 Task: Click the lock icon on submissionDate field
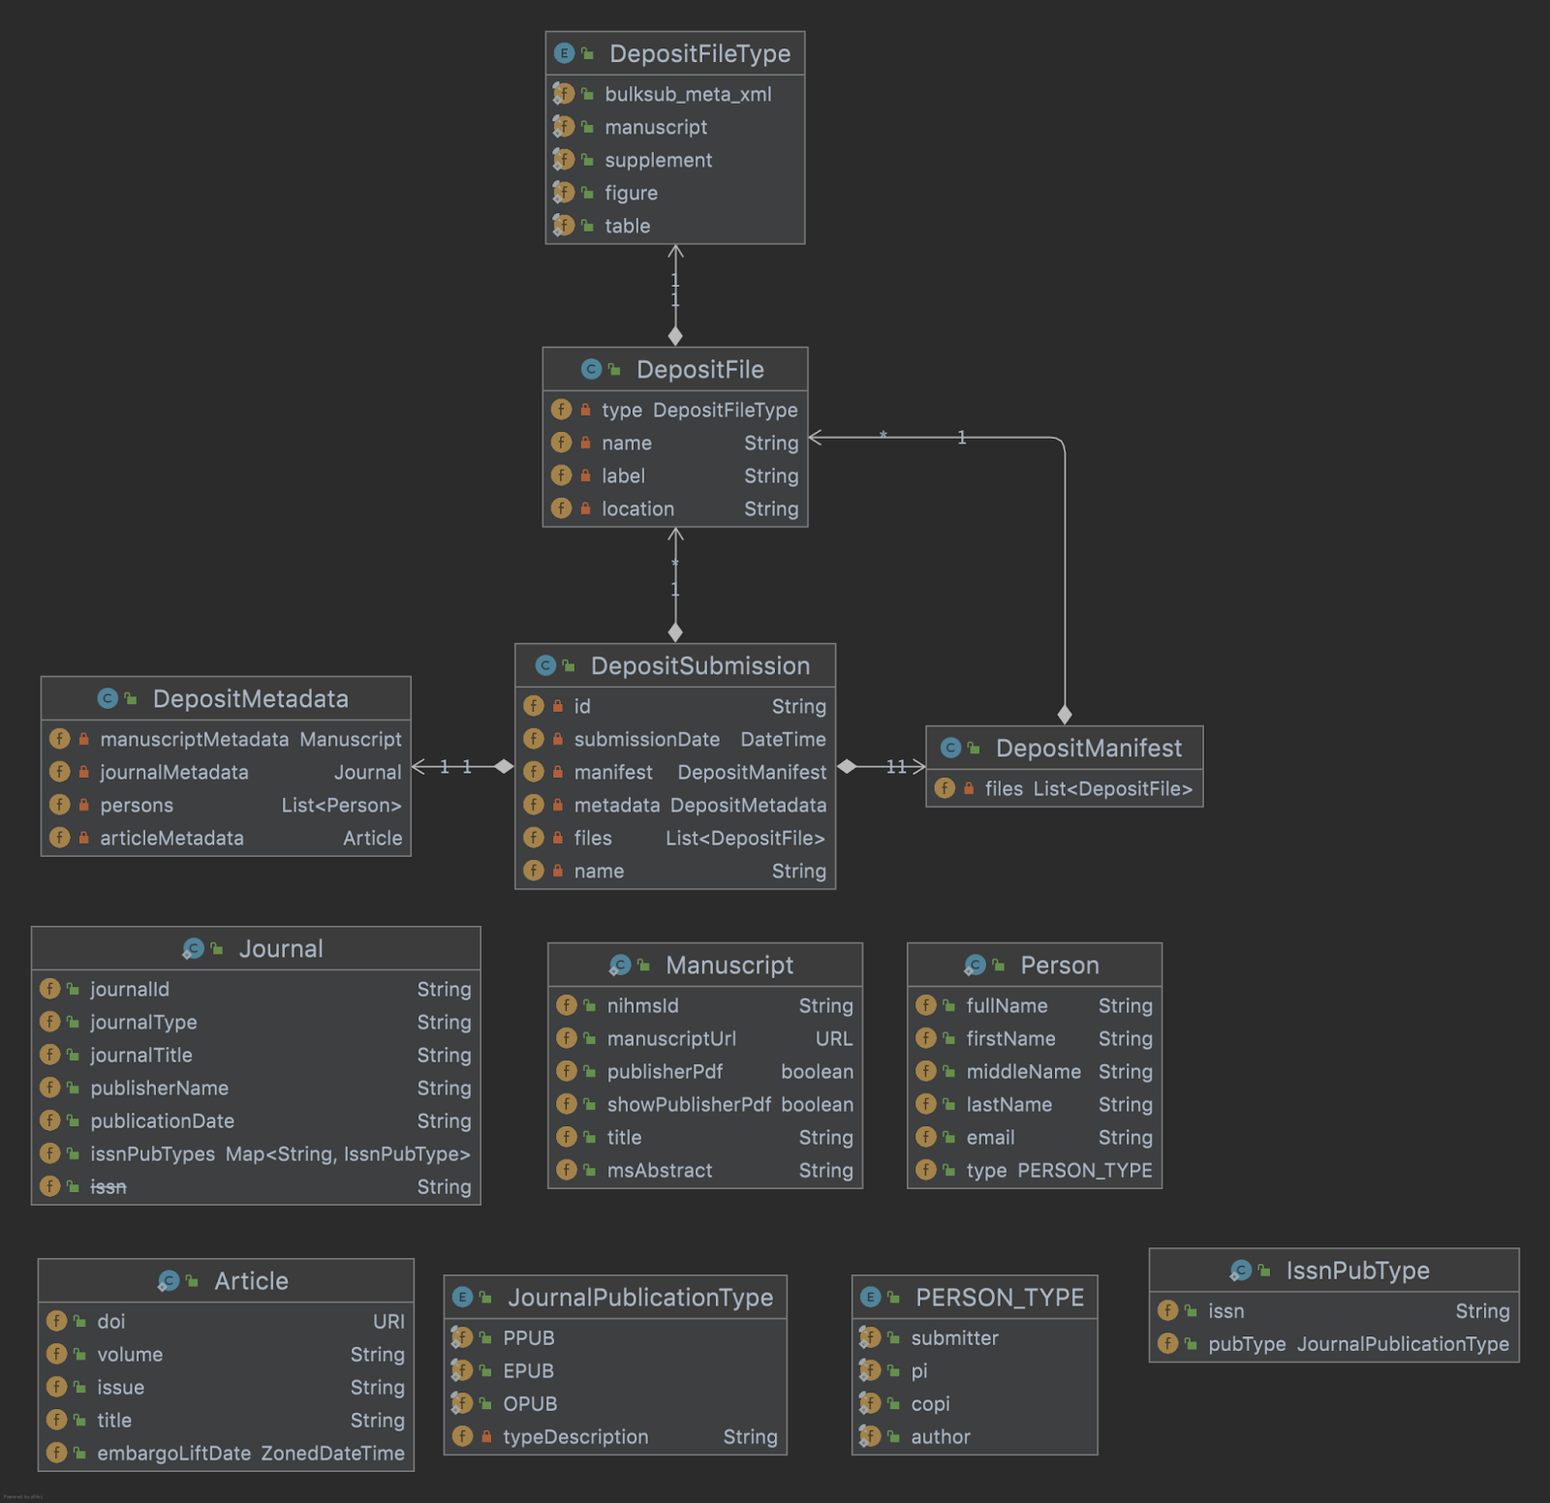click(558, 739)
